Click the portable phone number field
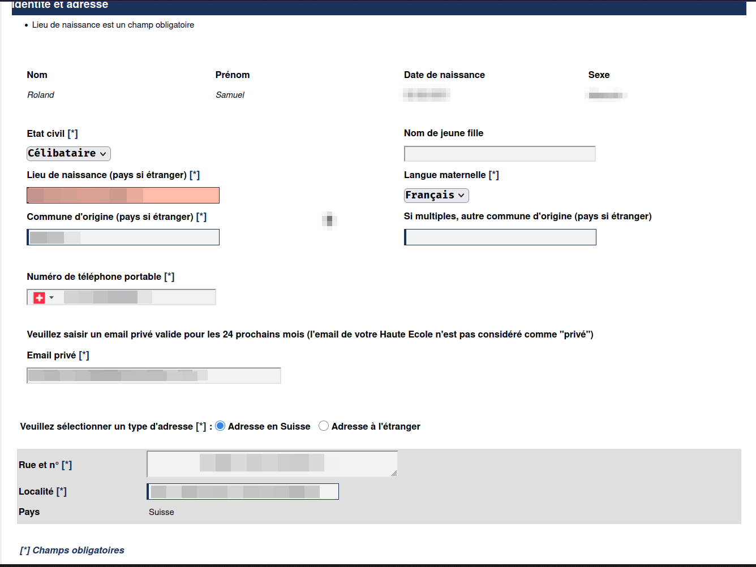Image resolution: width=756 pixels, height=567 pixels. [136, 297]
